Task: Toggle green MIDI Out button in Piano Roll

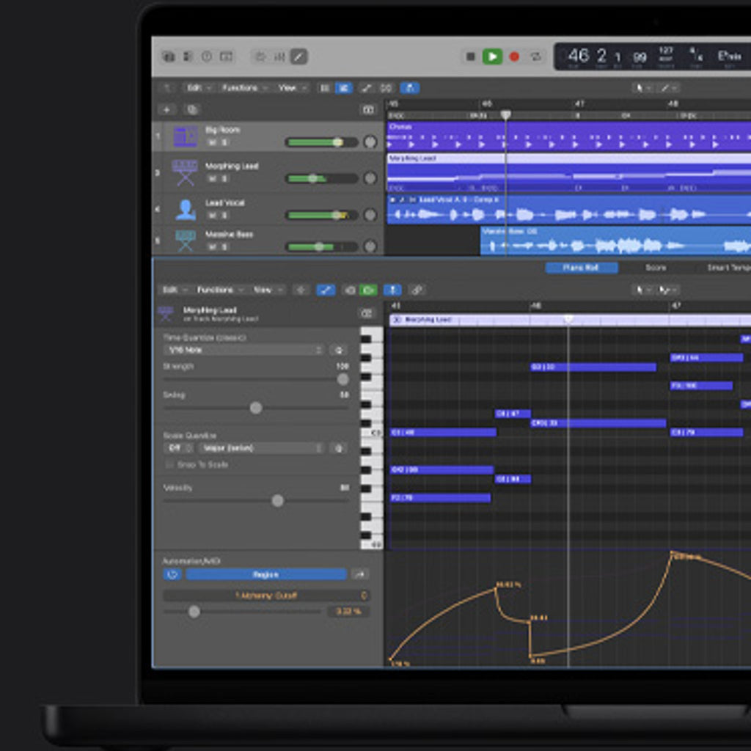Action: (368, 290)
